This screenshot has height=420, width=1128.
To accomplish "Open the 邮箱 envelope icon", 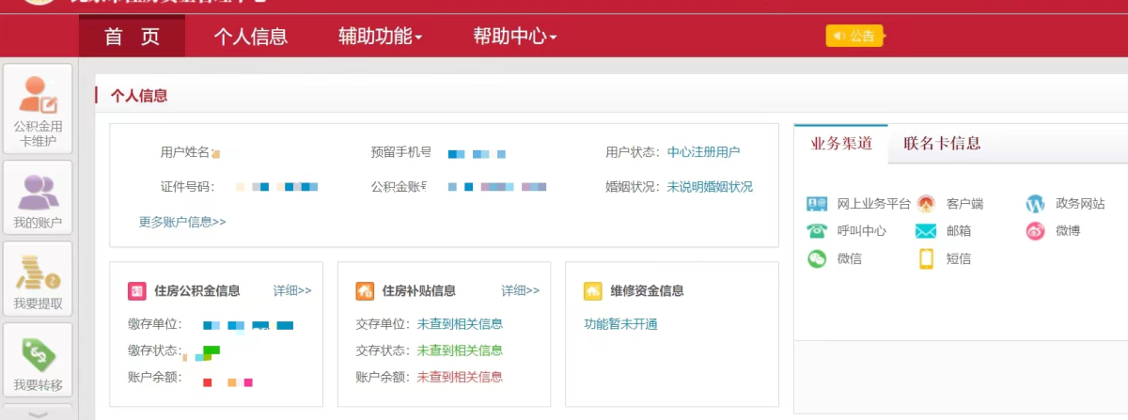I will point(926,231).
